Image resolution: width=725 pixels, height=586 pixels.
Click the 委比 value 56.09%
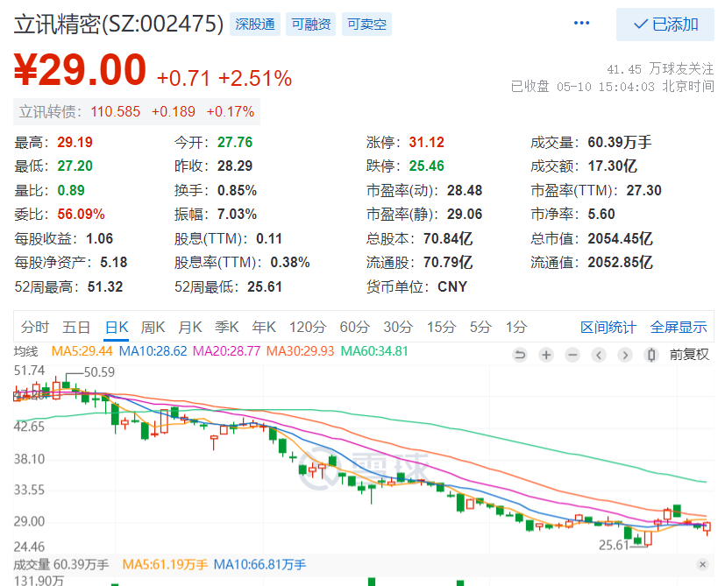pyautogui.click(x=81, y=215)
